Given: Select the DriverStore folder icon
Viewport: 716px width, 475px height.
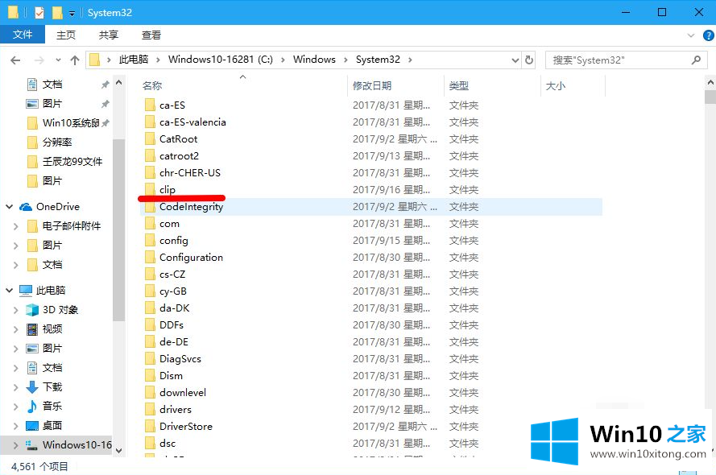Looking at the screenshot, I should (x=150, y=426).
